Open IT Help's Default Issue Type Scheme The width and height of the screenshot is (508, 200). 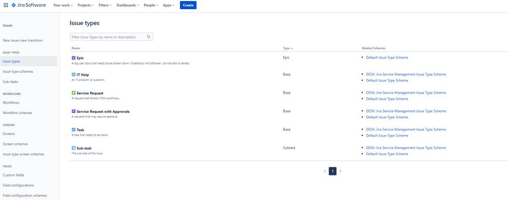[387, 81]
